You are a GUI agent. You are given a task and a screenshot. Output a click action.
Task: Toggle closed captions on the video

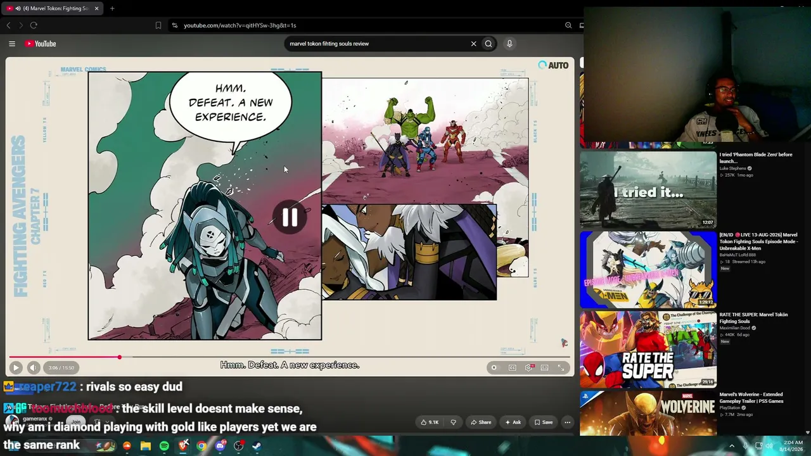coord(513,367)
